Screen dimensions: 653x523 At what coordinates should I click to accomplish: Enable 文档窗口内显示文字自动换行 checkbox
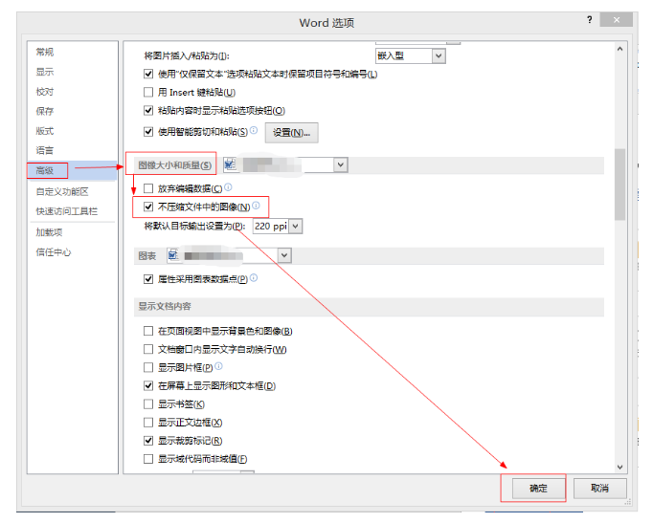148,349
